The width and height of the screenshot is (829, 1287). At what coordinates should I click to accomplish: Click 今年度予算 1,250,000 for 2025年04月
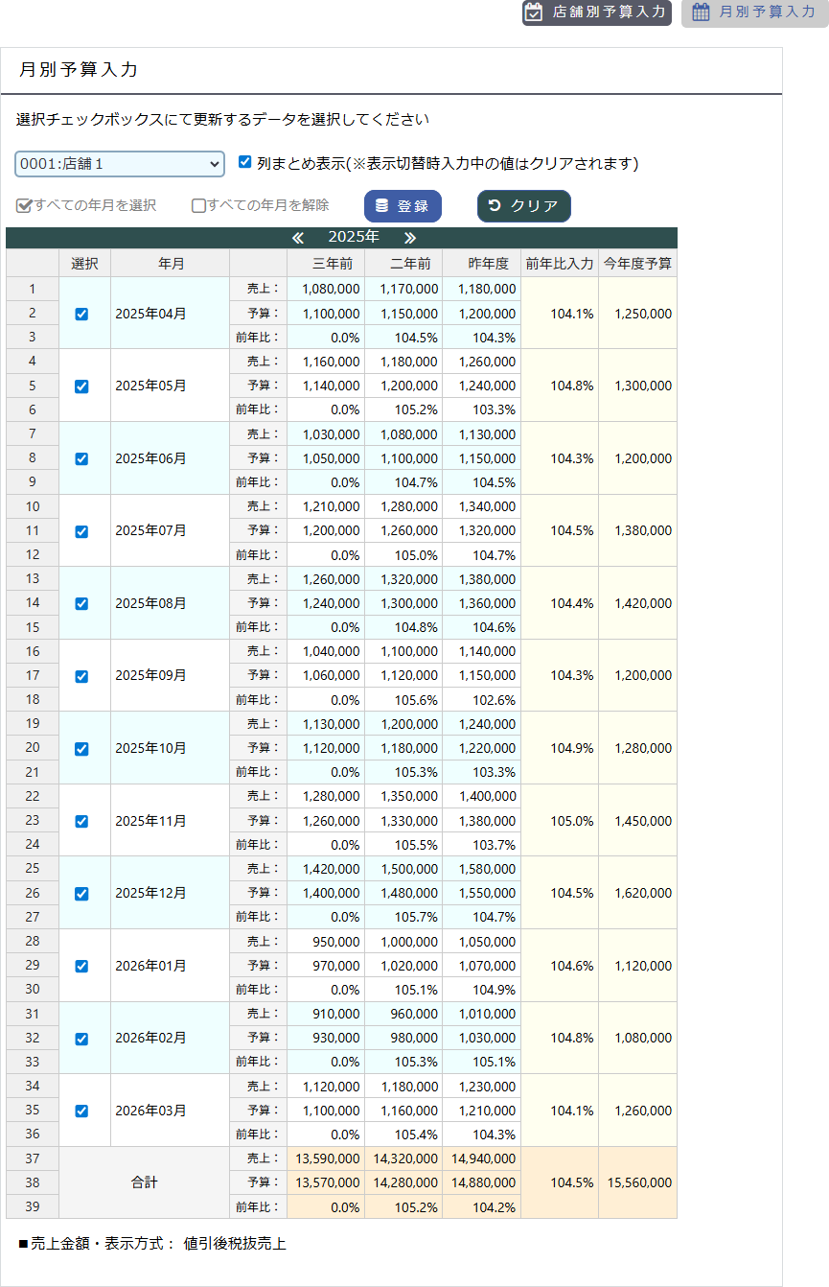click(x=638, y=313)
